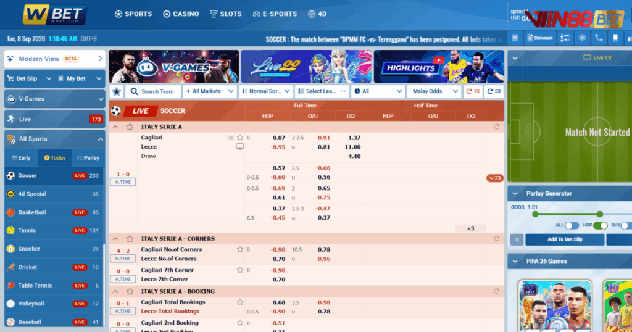Click the WBET logo
Viewport: 632px width, 332px height.
[55, 15]
